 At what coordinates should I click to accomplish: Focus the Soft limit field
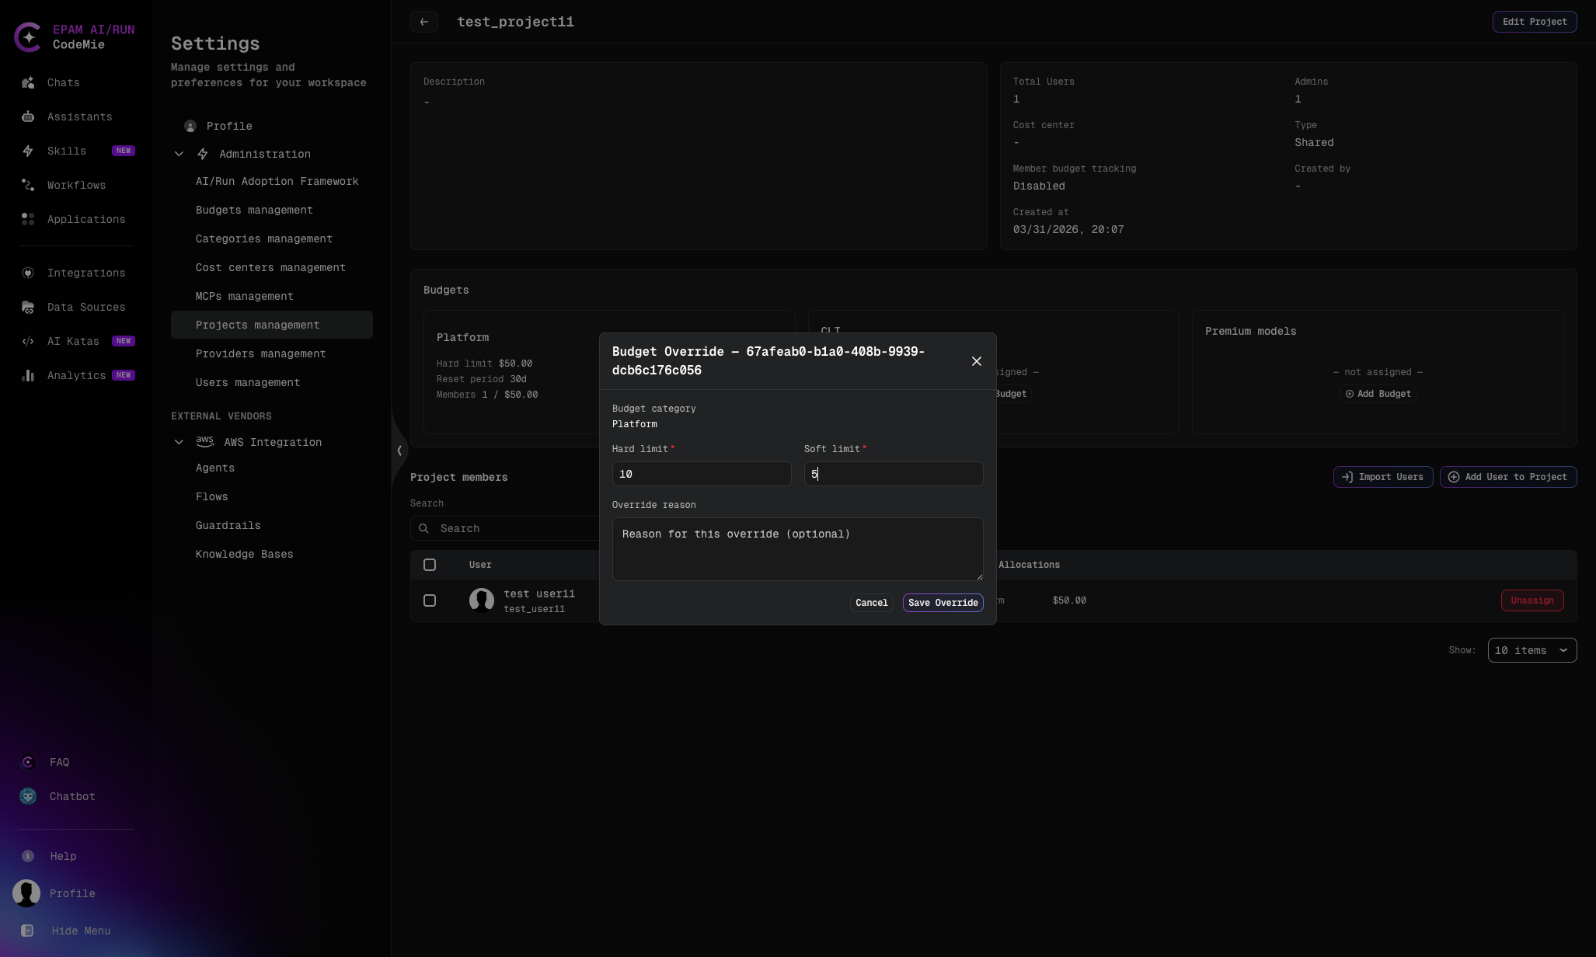point(893,474)
